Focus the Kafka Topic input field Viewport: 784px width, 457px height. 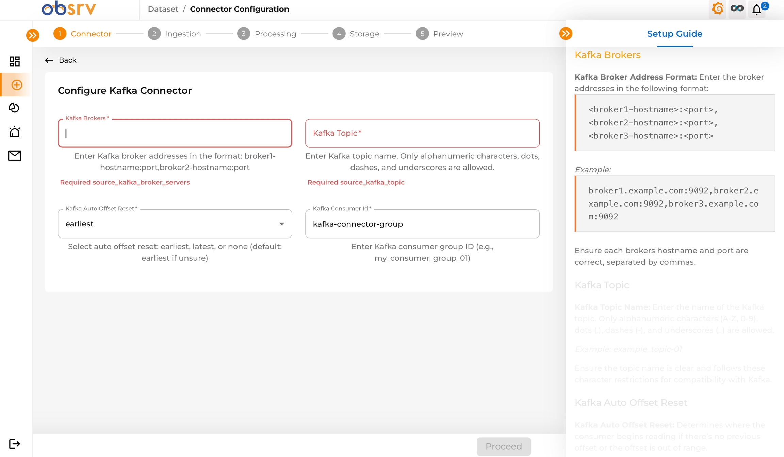[422, 133]
